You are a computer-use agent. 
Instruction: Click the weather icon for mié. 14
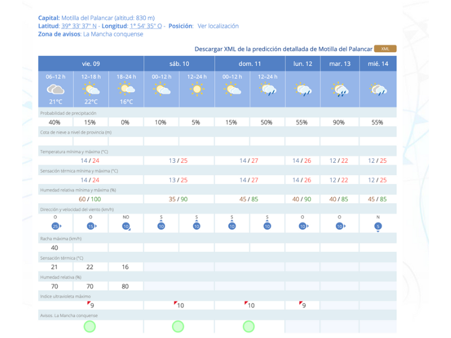(x=377, y=89)
